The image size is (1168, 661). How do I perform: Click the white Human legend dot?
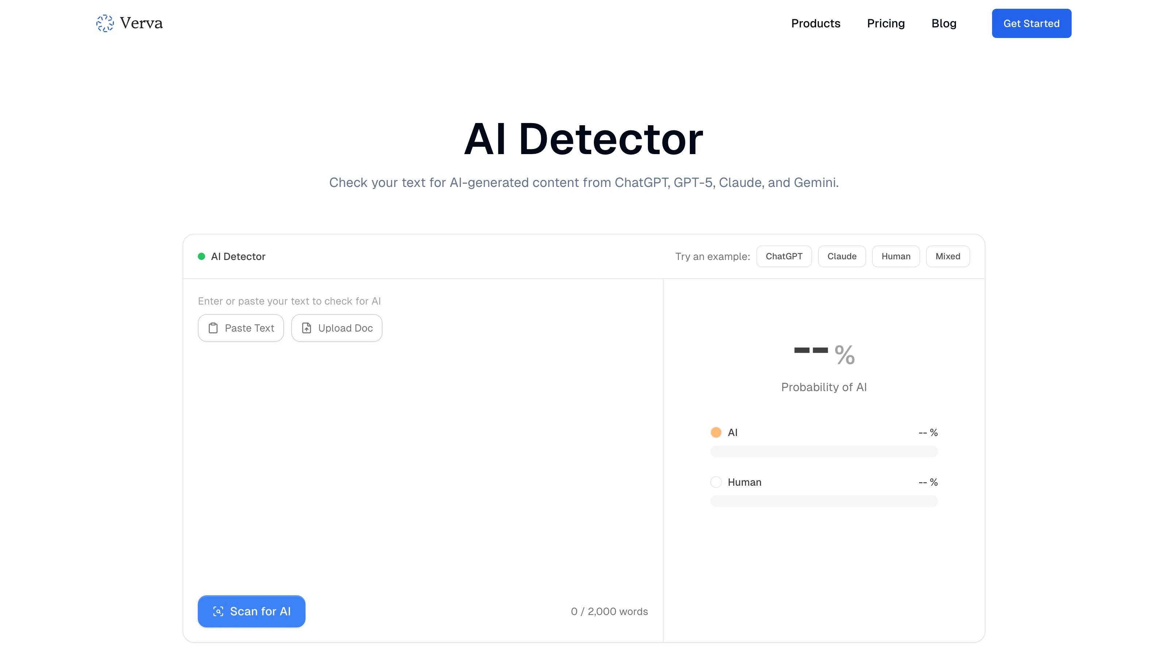(x=716, y=482)
